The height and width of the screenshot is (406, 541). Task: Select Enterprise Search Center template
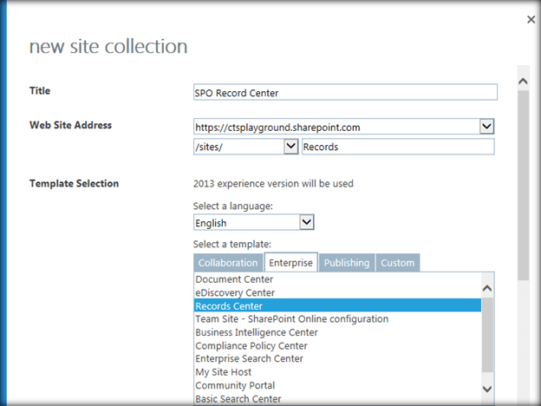[249, 359]
